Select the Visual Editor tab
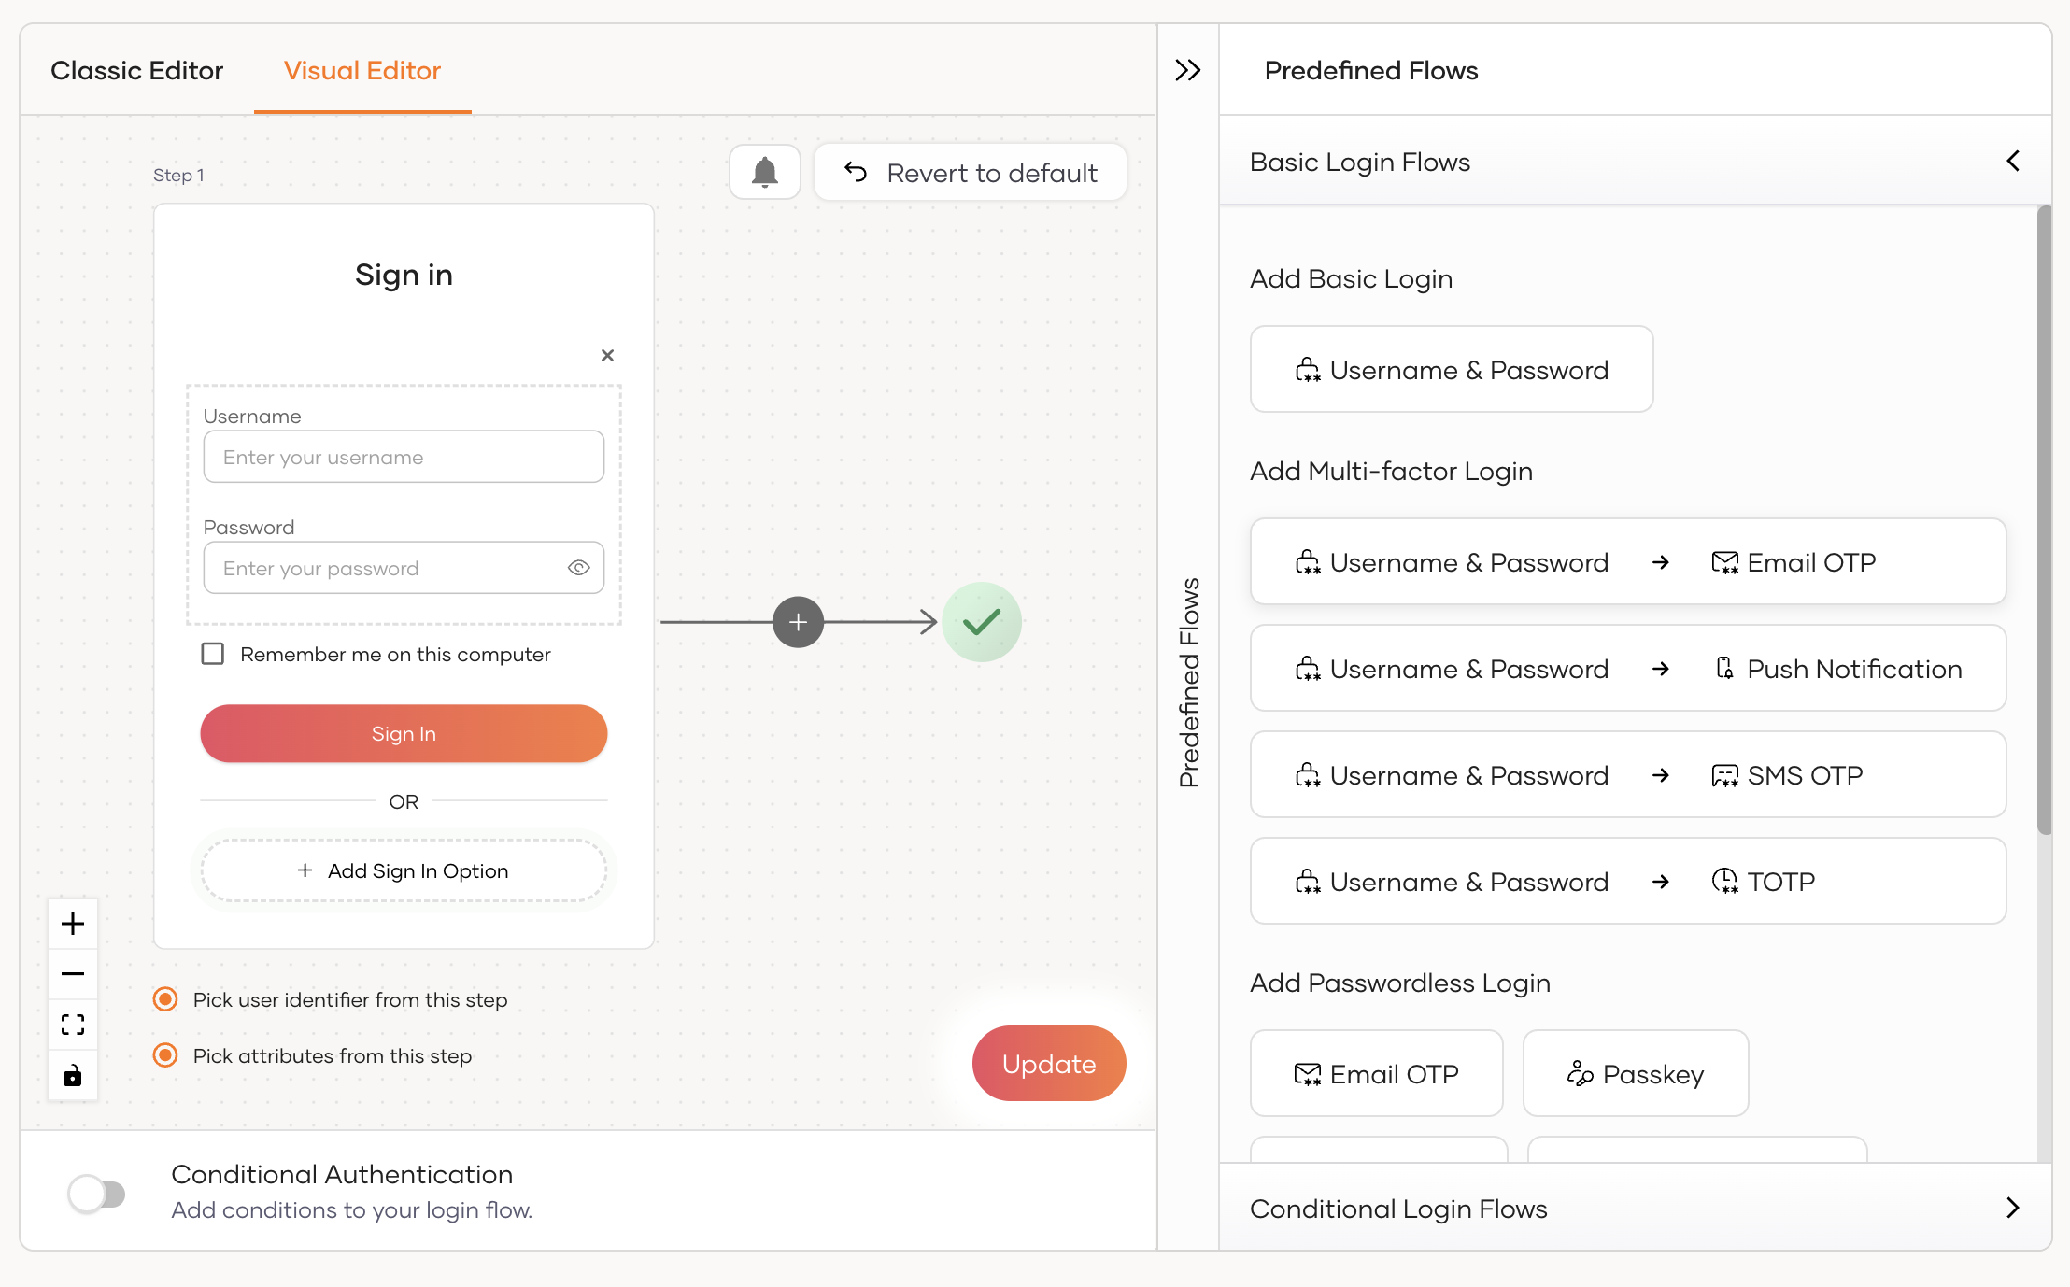The image size is (2070, 1287). (x=362, y=70)
